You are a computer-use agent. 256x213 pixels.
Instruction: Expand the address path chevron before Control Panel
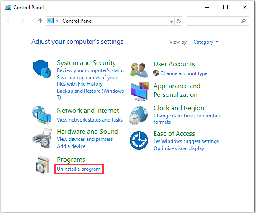click(x=57, y=21)
